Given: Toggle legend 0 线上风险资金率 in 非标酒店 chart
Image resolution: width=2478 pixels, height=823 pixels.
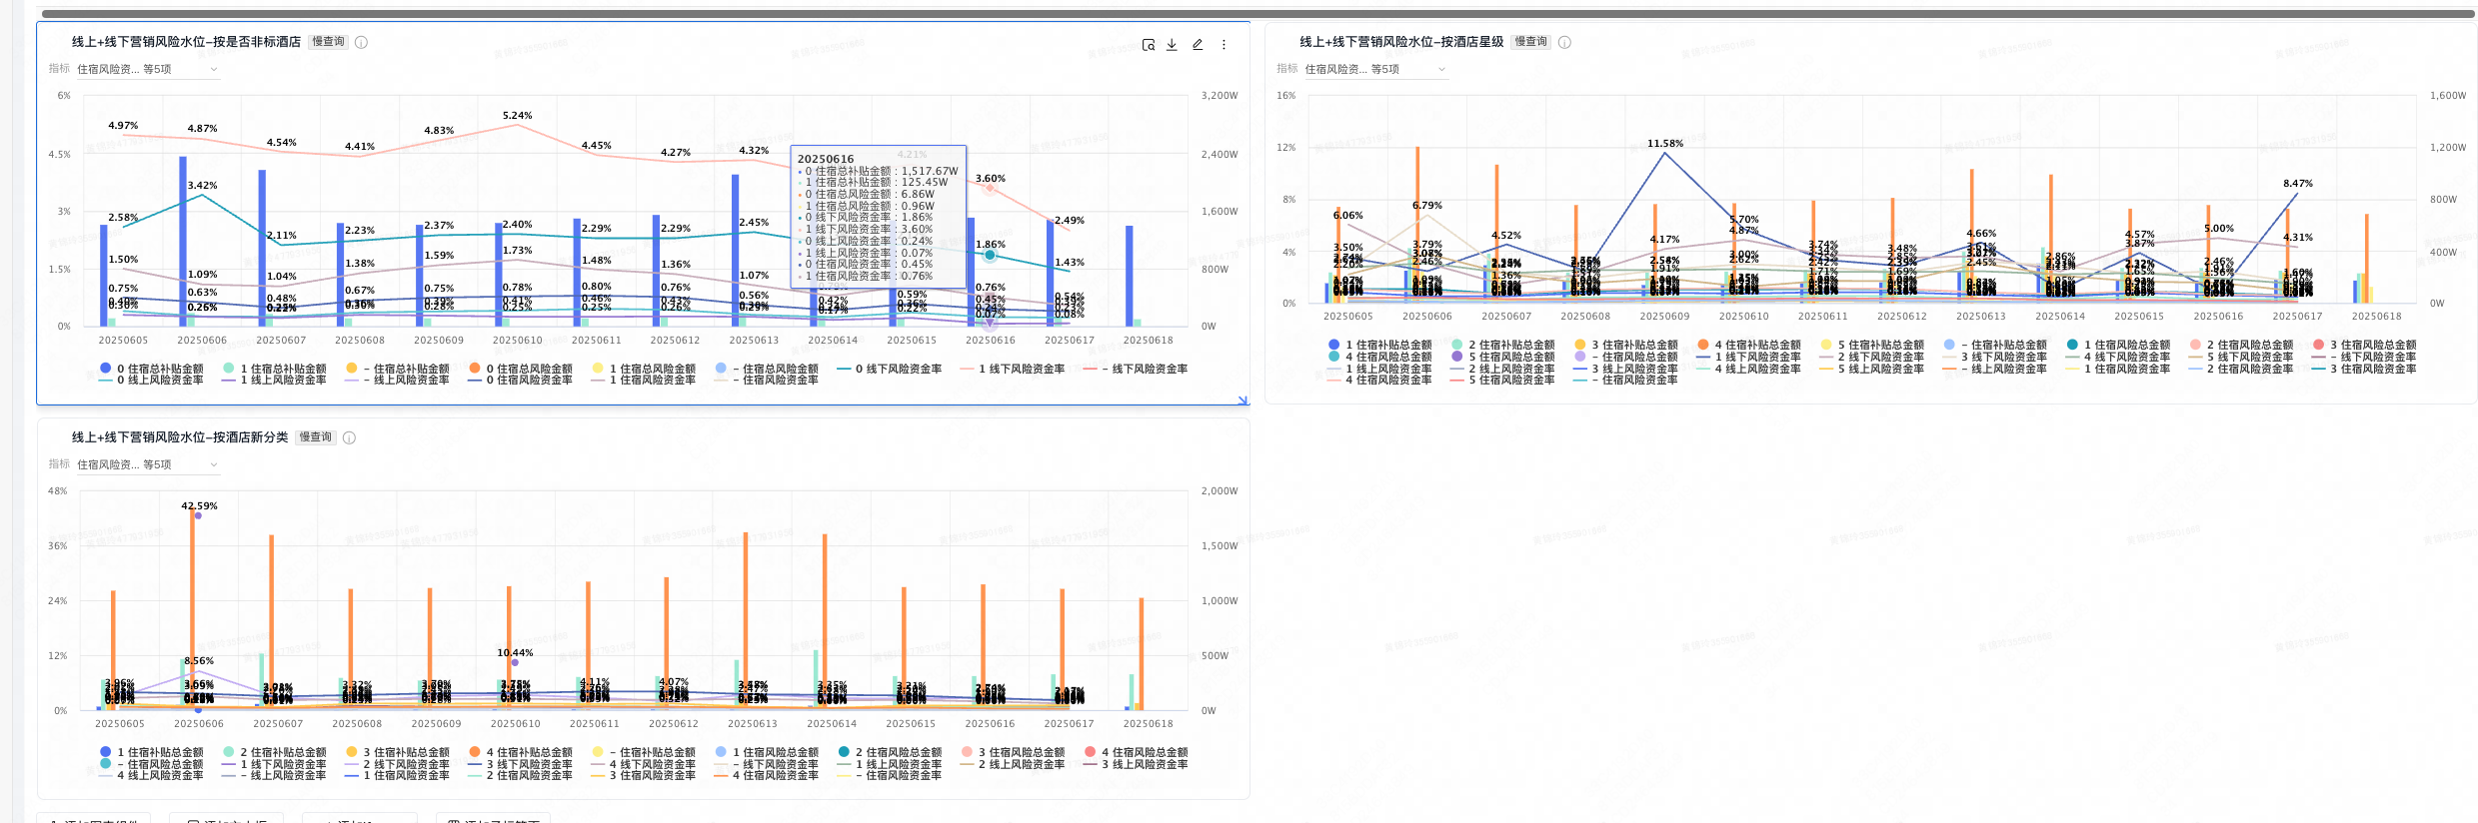Looking at the screenshot, I should coord(152,380).
